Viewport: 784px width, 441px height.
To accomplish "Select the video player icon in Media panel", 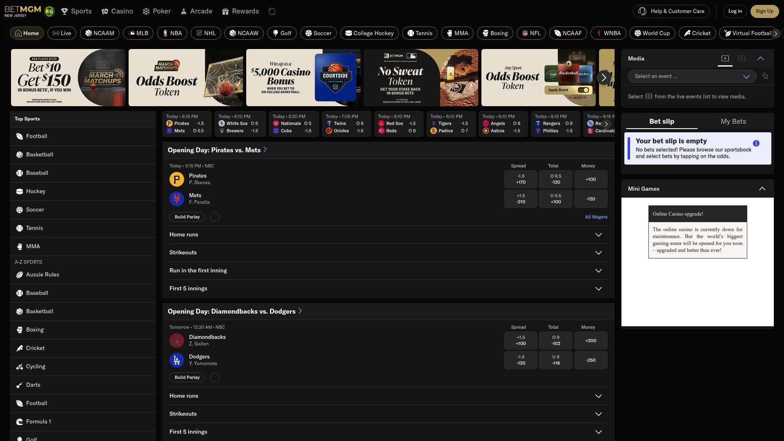I will [x=725, y=58].
